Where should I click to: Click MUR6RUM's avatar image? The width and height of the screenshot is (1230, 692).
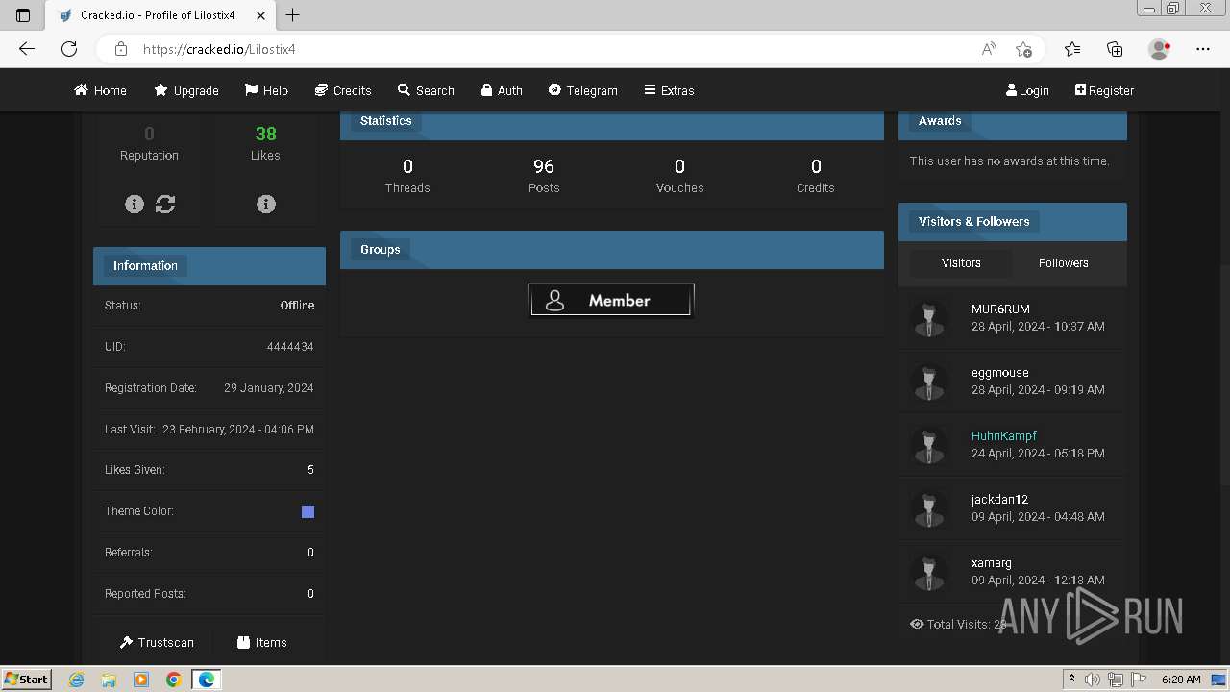[x=929, y=319]
